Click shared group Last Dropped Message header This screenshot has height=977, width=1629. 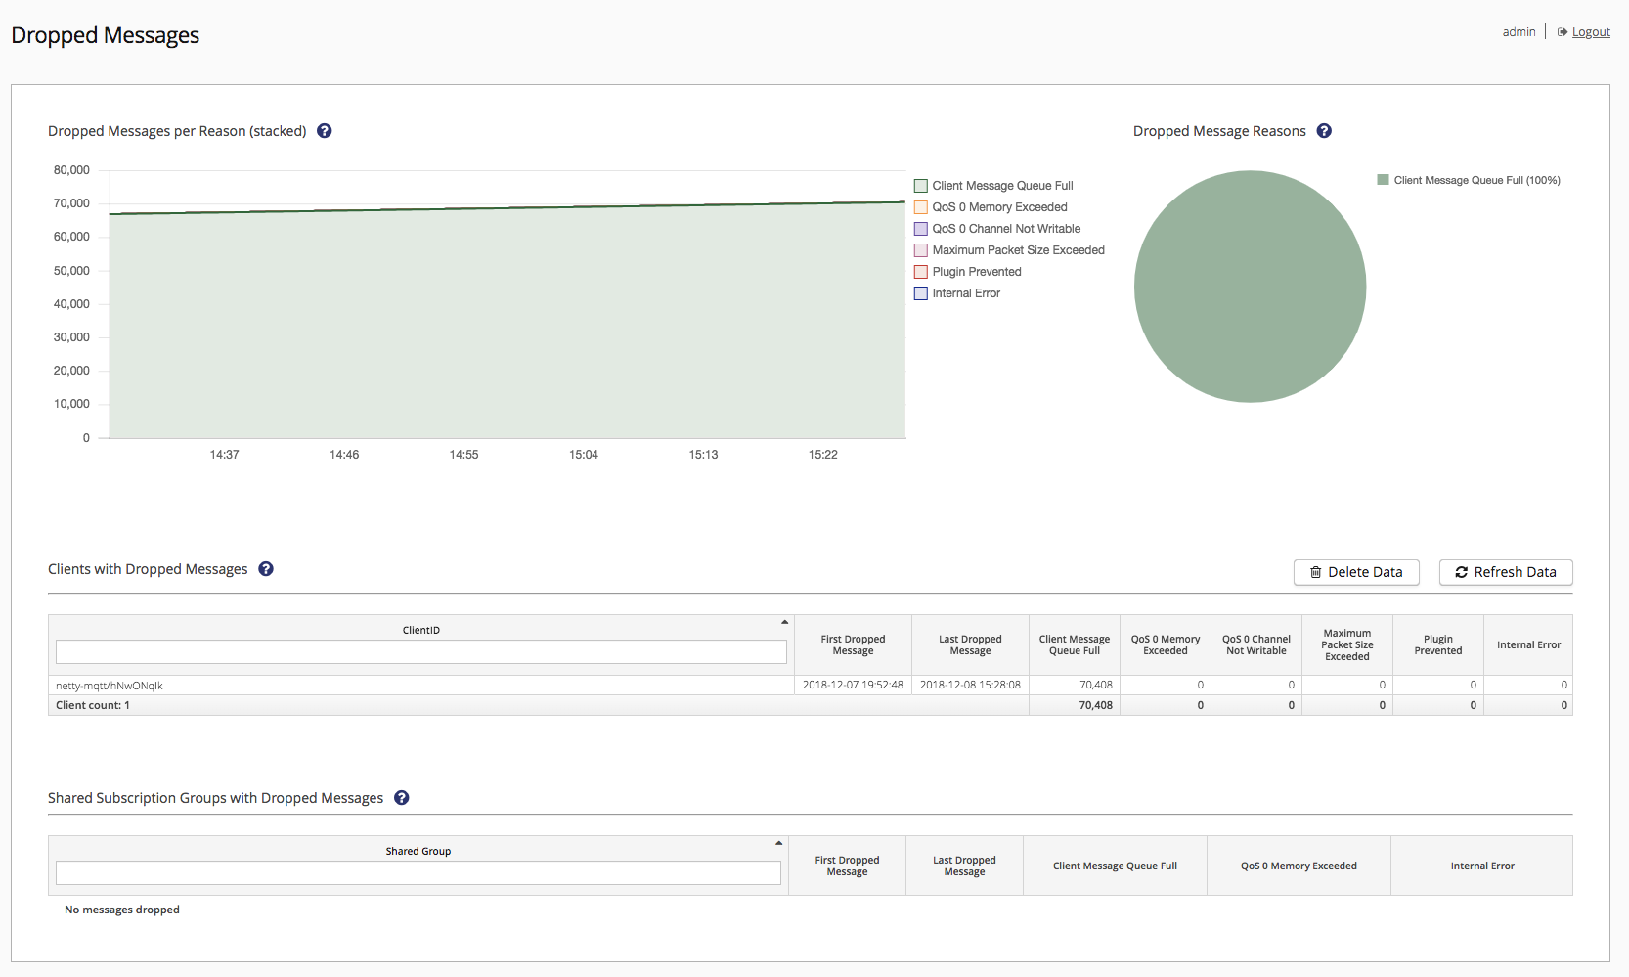coord(964,866)
